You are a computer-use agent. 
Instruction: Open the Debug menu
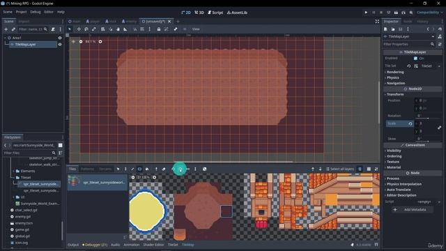point(36,12)
